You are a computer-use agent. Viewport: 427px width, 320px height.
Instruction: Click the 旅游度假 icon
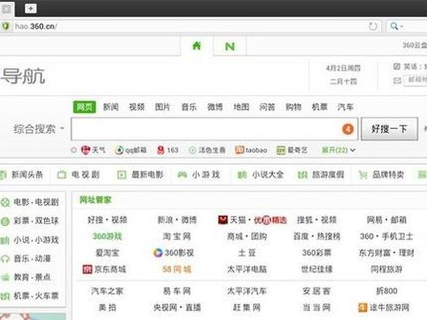click(302, 175)
